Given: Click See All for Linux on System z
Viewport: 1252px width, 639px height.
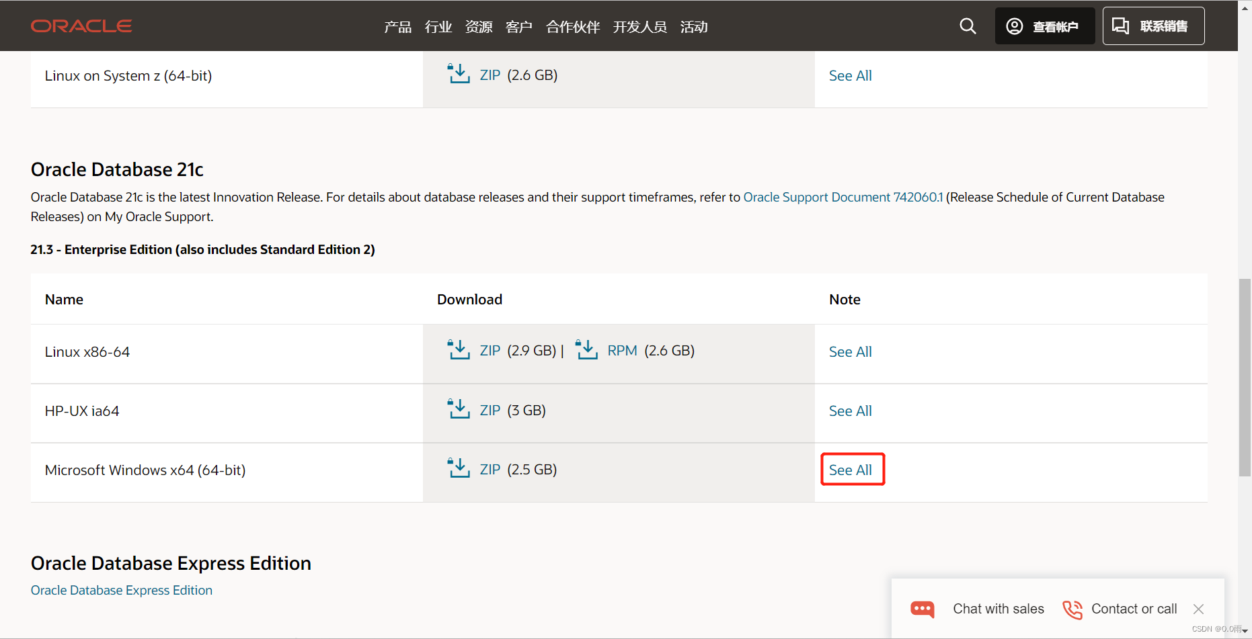Looking at the screenshot, I should 850,76.
